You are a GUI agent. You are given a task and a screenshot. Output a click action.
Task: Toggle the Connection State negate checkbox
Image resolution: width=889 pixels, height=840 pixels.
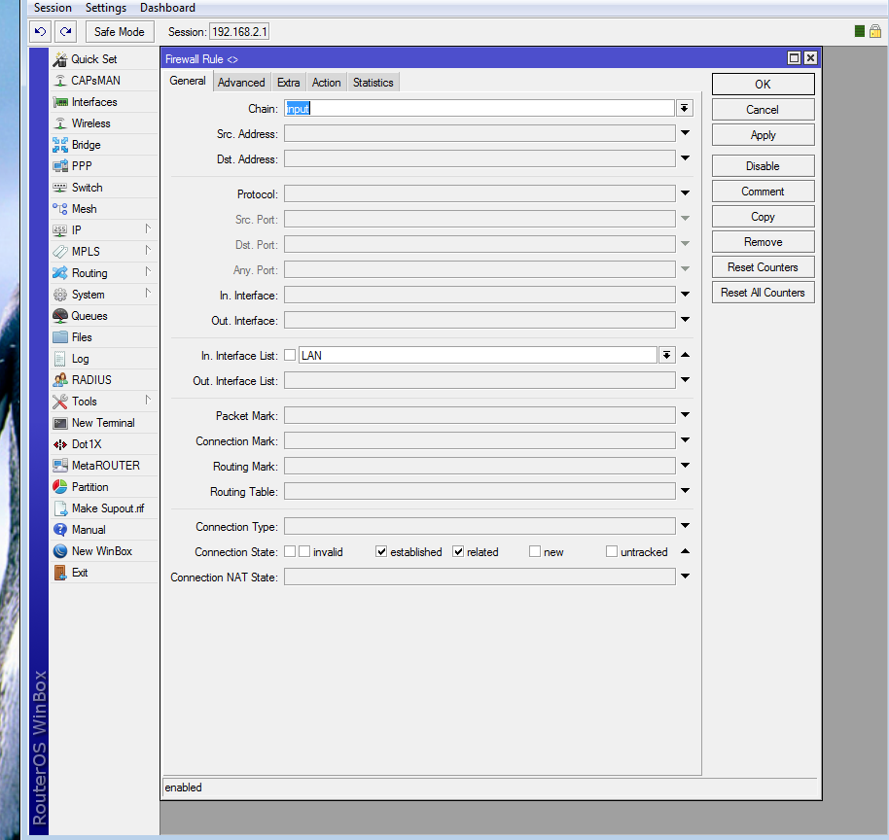290,551
